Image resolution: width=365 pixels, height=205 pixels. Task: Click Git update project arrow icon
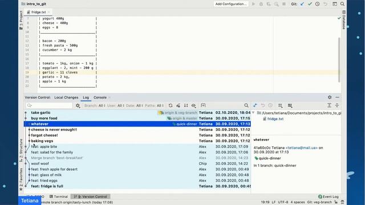coord(302,4)
